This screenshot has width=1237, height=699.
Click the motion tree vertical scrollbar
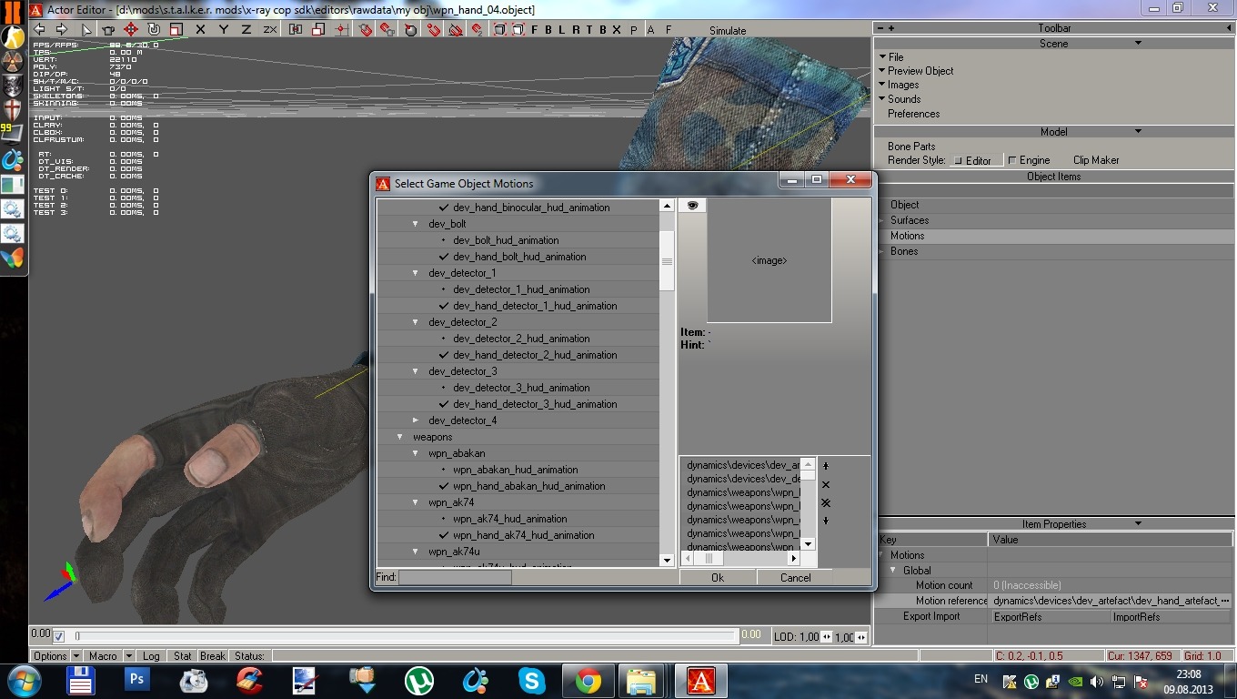(667, 383)
